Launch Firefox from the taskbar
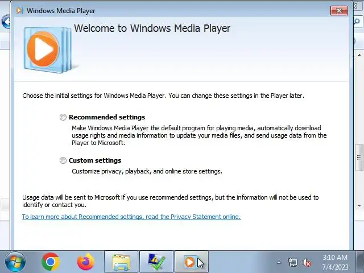The height and width of the screenshot is (273, 364). pyautogui.click(x=86, y=262)
